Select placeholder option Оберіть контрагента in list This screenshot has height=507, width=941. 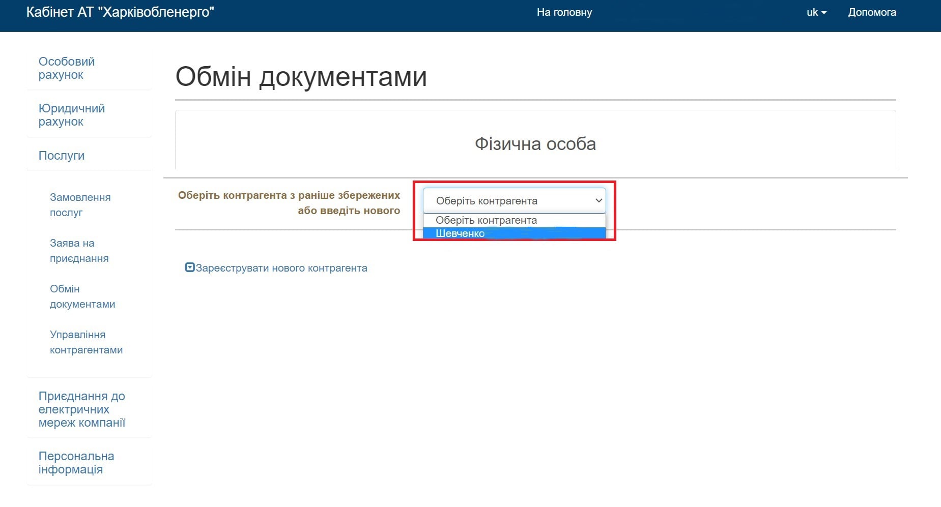coord(514,220)
